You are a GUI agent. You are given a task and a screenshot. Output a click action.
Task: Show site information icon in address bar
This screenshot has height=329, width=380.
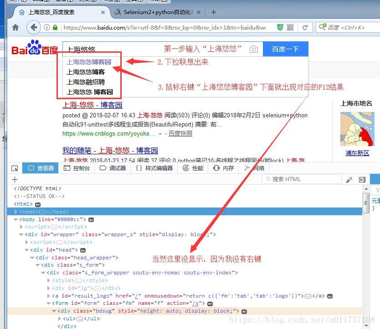click(47, 27)
